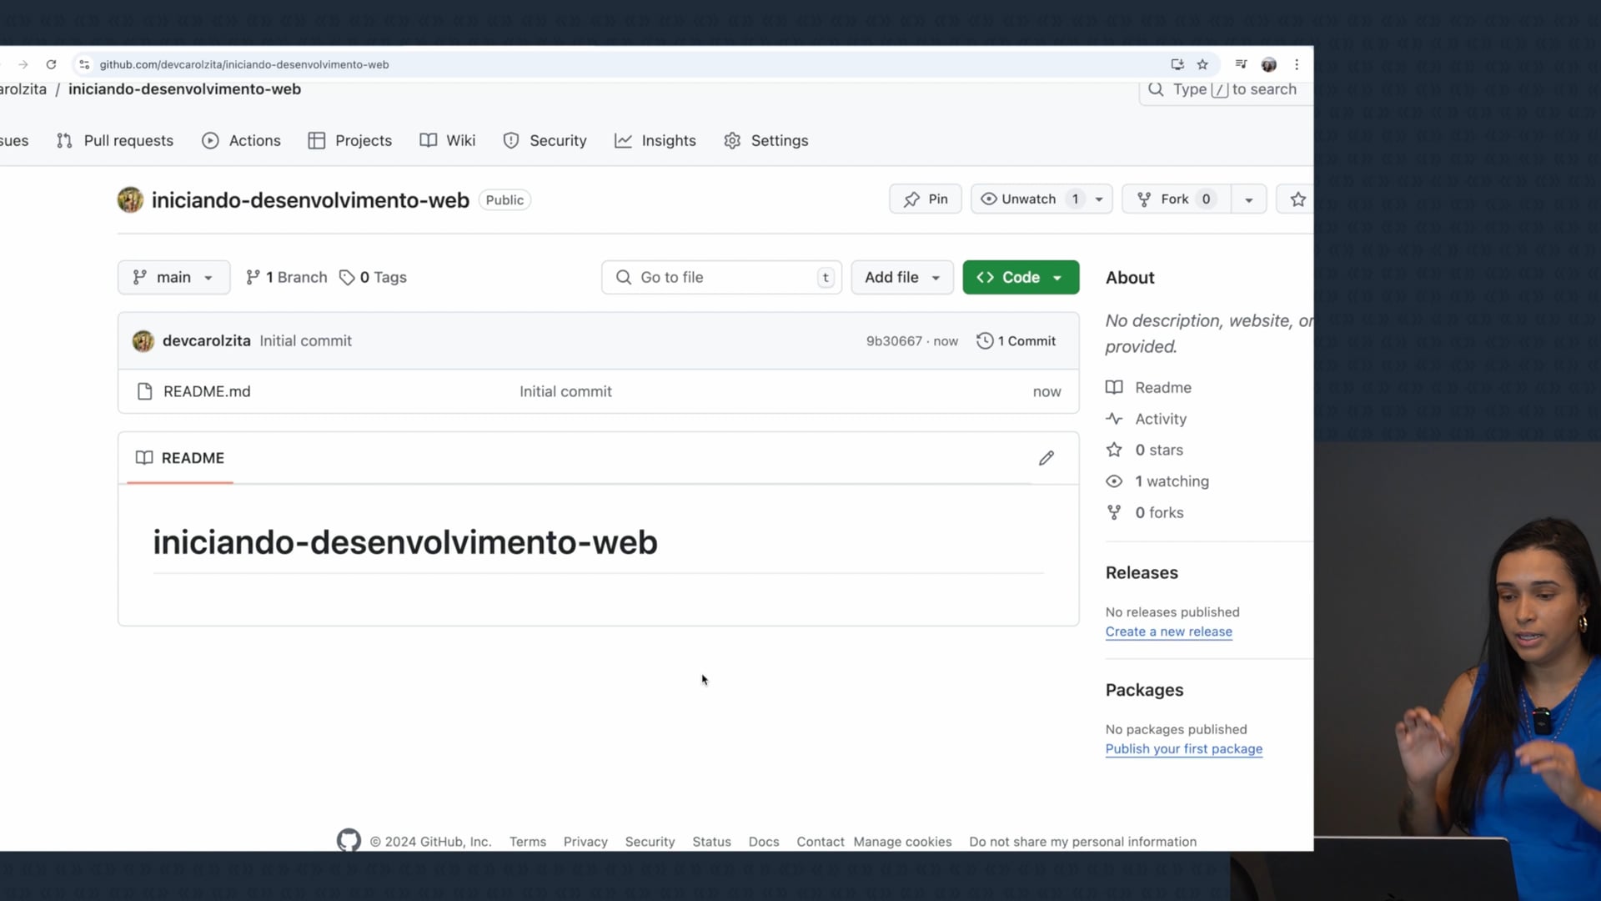Bookmark the page with the address bar star
Viewport: 1601px width, 901px height.
pyautogui.click(x=1202, y=64)
